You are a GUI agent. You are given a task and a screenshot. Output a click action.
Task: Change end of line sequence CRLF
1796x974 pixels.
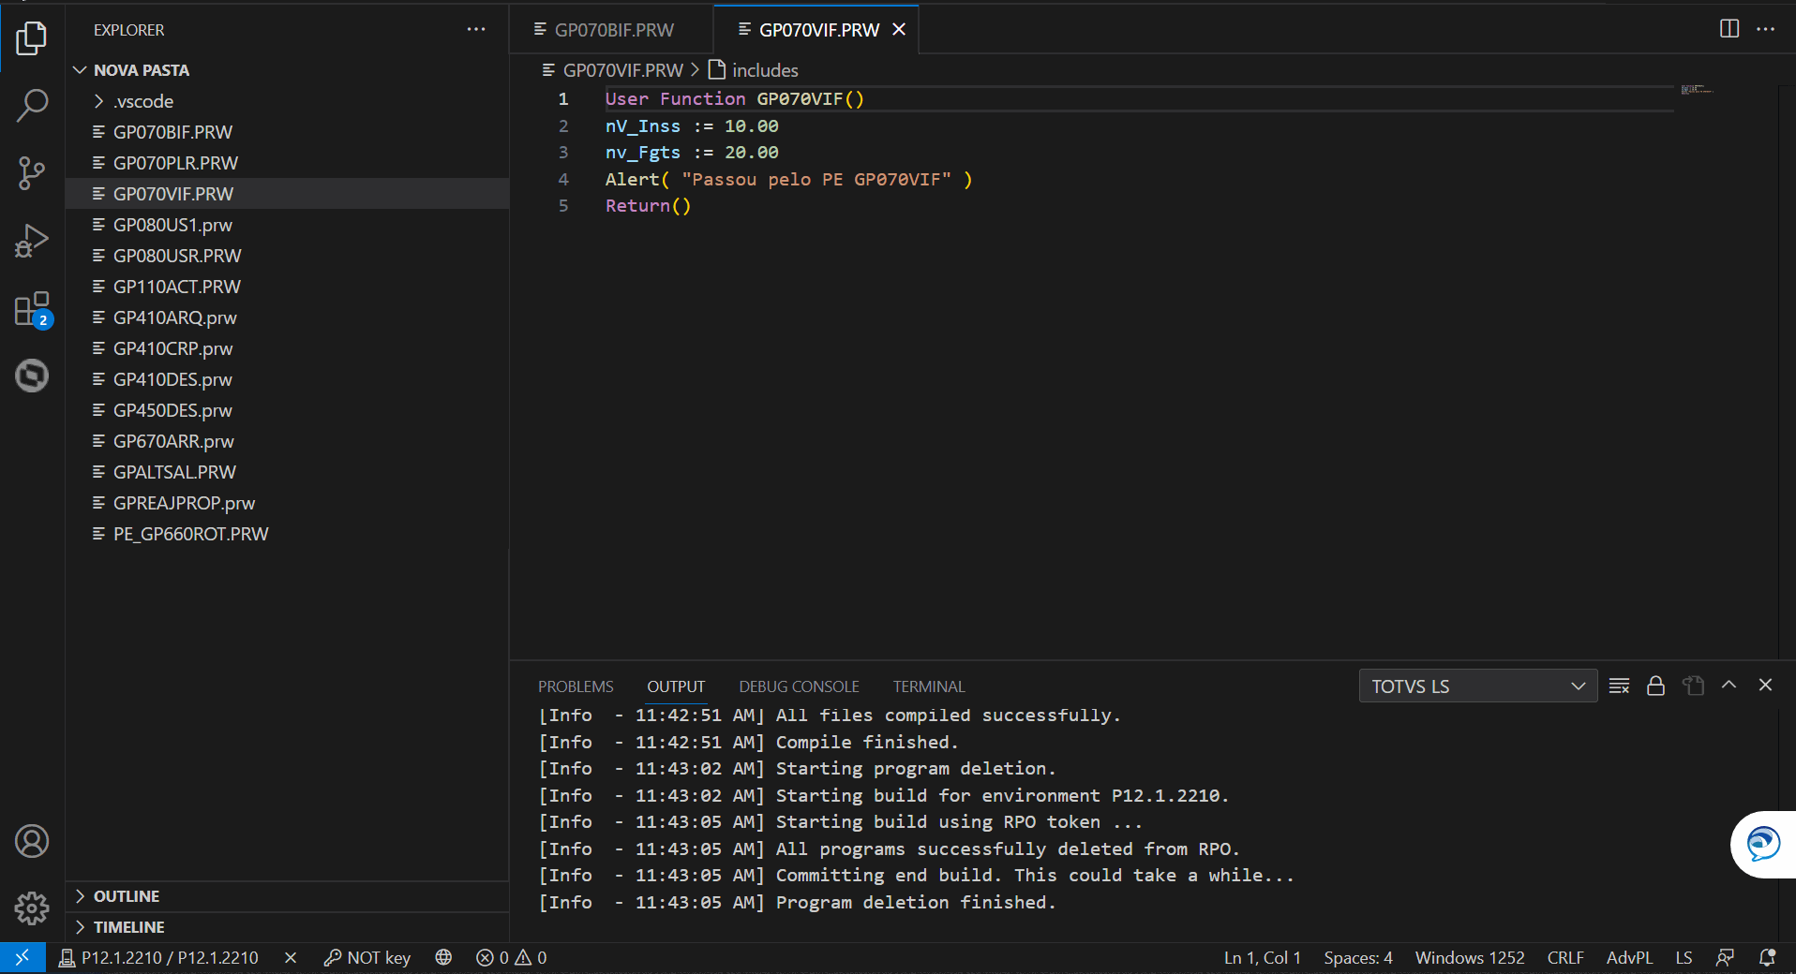click(1565, 958)
